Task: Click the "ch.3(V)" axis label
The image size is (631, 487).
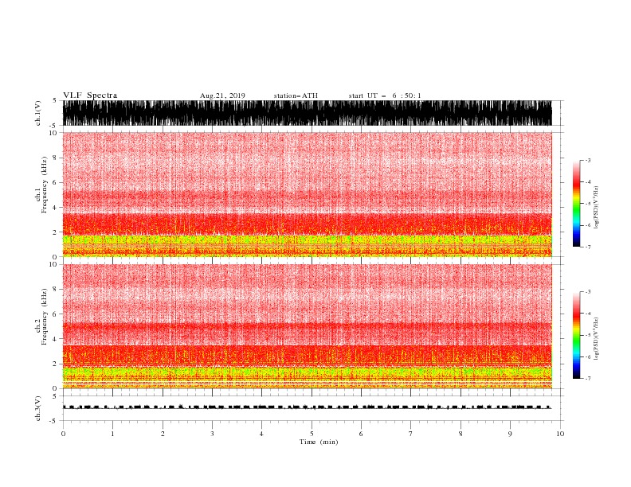Action: coord(38,408)
